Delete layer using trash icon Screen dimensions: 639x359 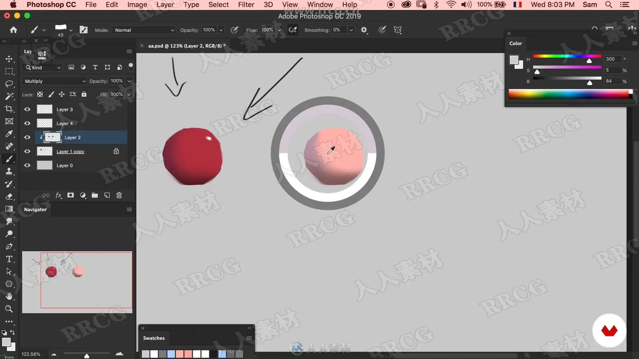(119, 195)
